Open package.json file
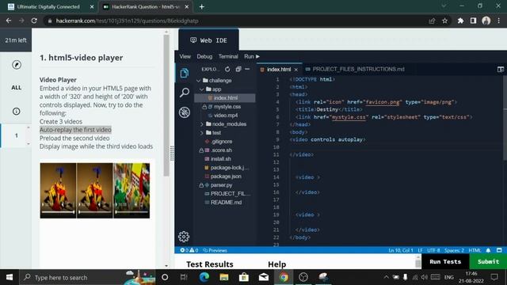The height and width of the screenshot is (285, 507). tap(225, 177)
